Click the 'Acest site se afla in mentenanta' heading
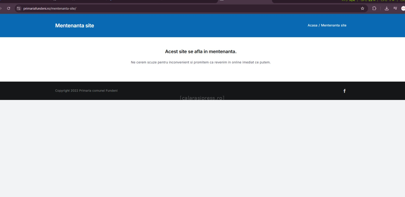Image resolution: width=405 pixels, height=197 pixels. [200, 51]
